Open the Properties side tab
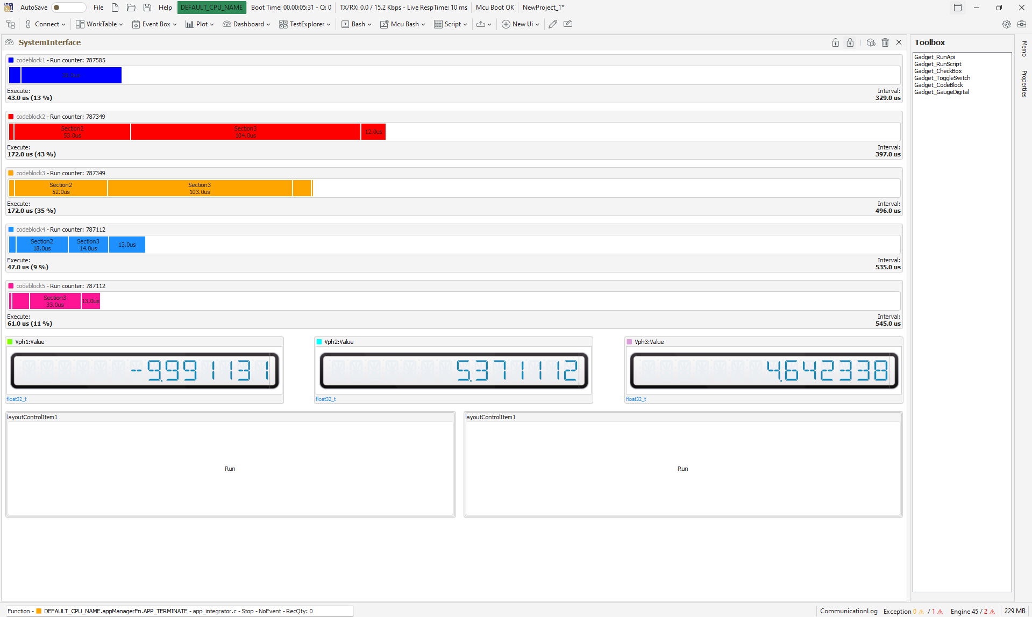Viewport: 1032px width, 617px height. (1024, 84)
